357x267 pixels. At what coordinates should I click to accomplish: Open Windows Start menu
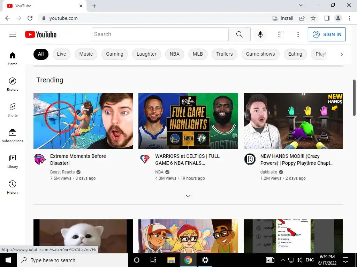pos(8,260)
